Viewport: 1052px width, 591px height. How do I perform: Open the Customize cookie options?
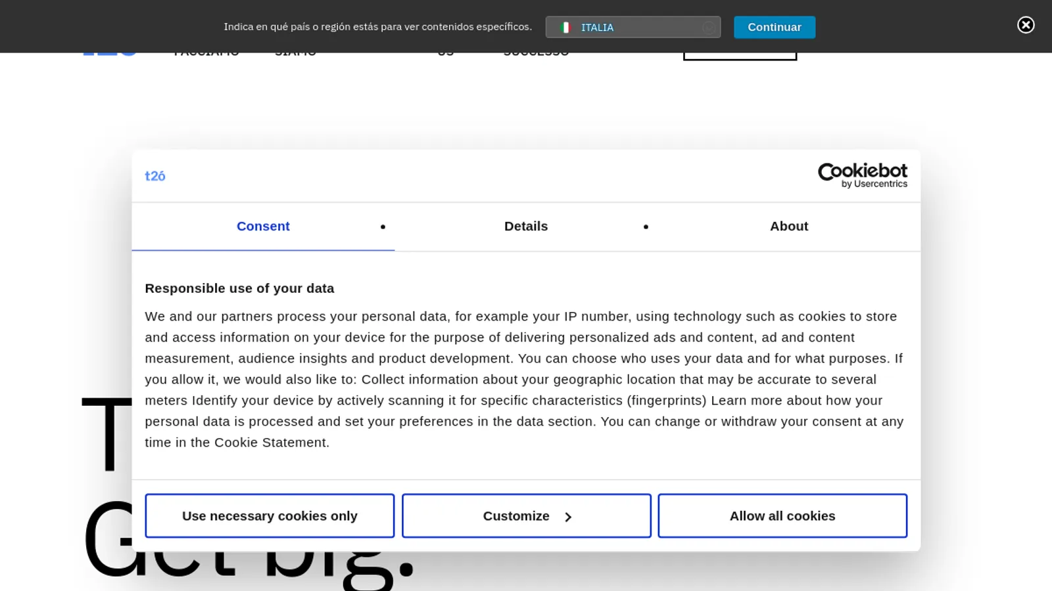pos(527,515)
